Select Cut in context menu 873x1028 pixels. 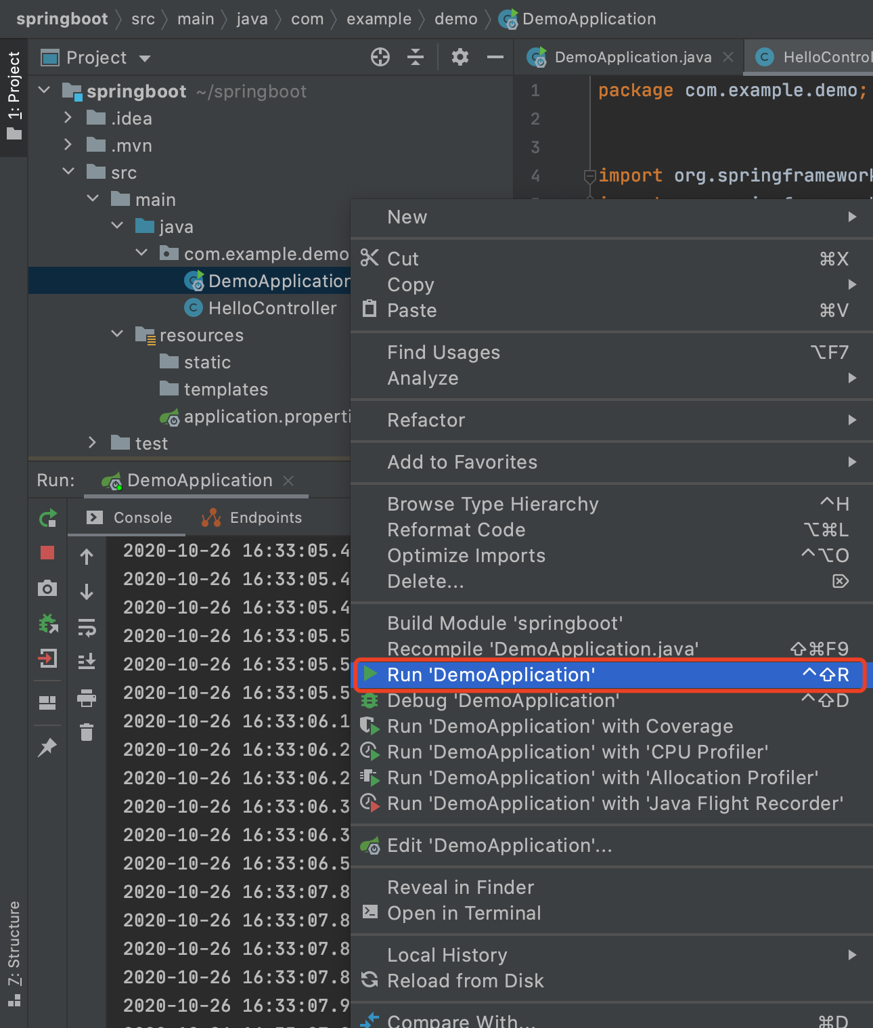pos(610,259)
